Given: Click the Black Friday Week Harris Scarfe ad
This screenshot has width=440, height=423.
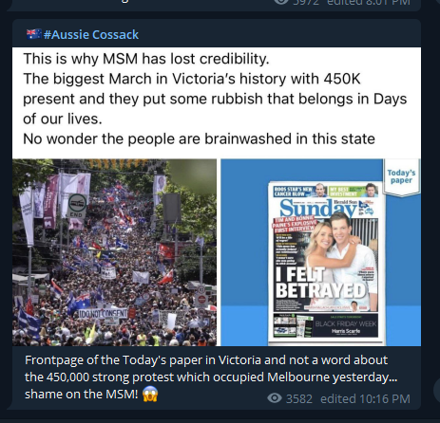Looking at the screenshot, I should [345, 325].
